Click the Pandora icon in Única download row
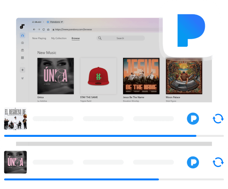The width and height of the screenshot is (228, 189). (x=193, y=162)
